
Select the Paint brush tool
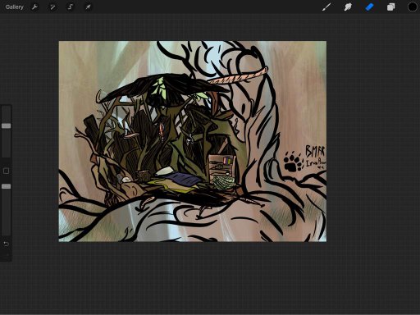326,7
